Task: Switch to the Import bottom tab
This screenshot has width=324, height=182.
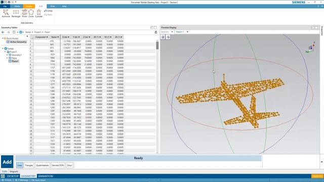Action: [14, 171]
